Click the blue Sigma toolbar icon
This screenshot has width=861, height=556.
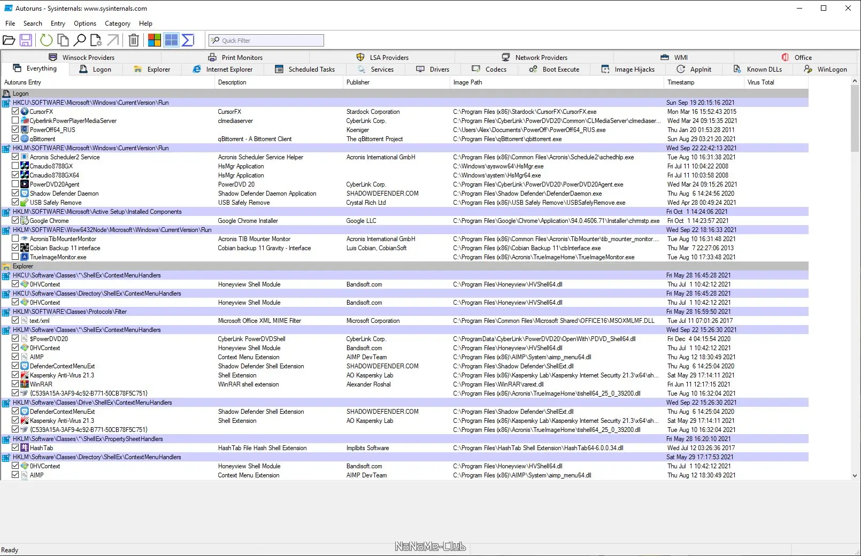click(188, 40)
